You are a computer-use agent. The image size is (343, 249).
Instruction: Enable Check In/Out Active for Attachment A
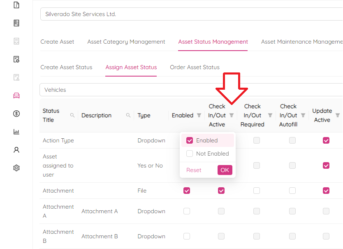221,211
